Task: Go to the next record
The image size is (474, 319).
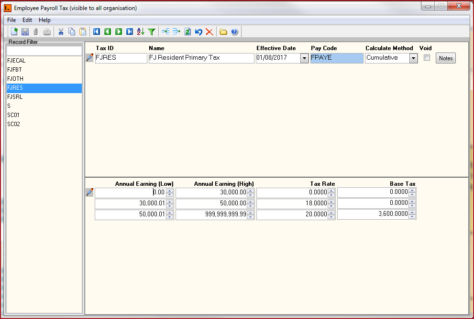Action: tap(119, 32)
